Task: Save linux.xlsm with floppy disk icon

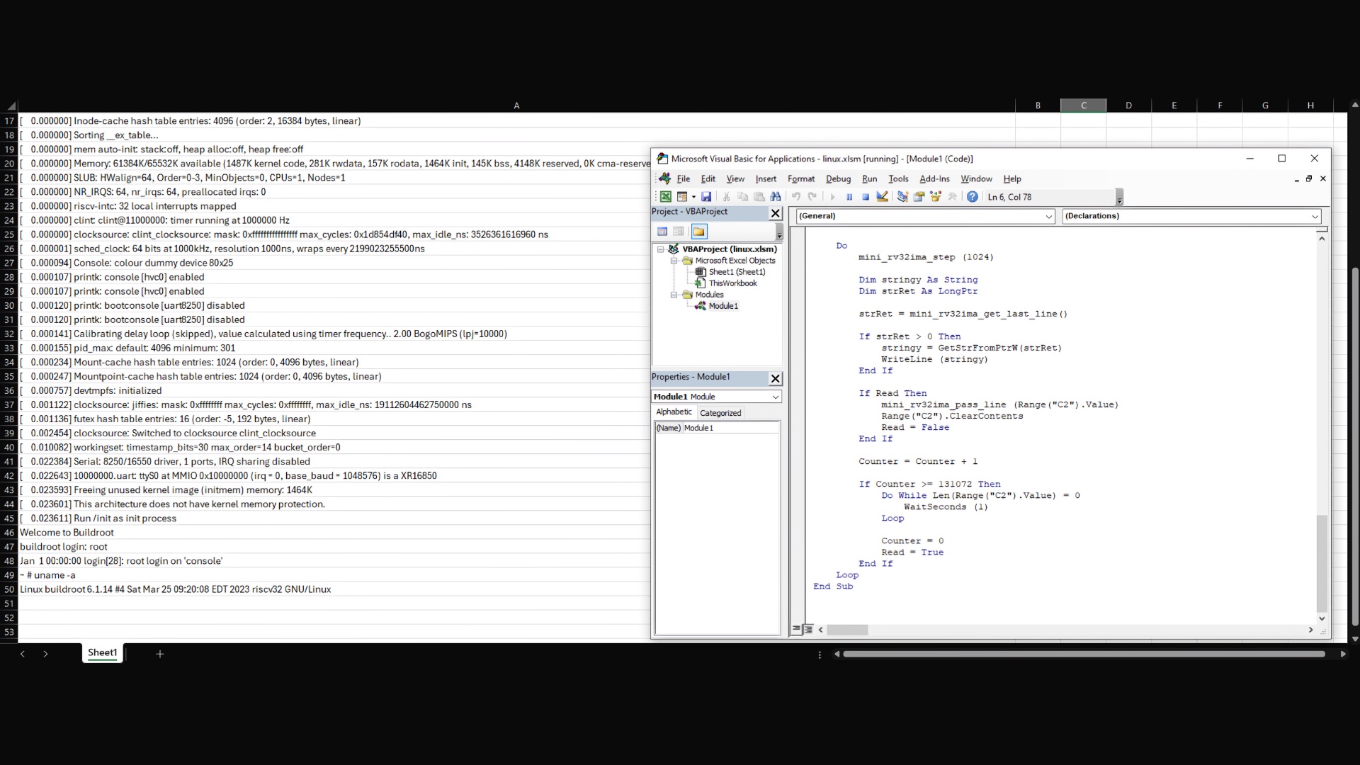Action: coord(706,197)
